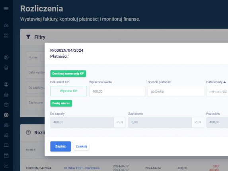
Task: Open the KLINKA TEST - Warszawa link
Action: [x=82, y=168]
